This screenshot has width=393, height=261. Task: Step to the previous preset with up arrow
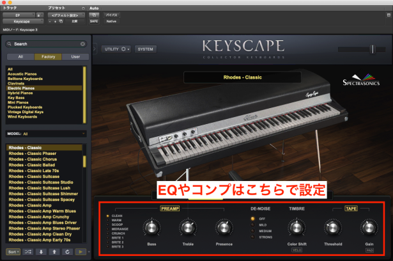pos(54,251)
